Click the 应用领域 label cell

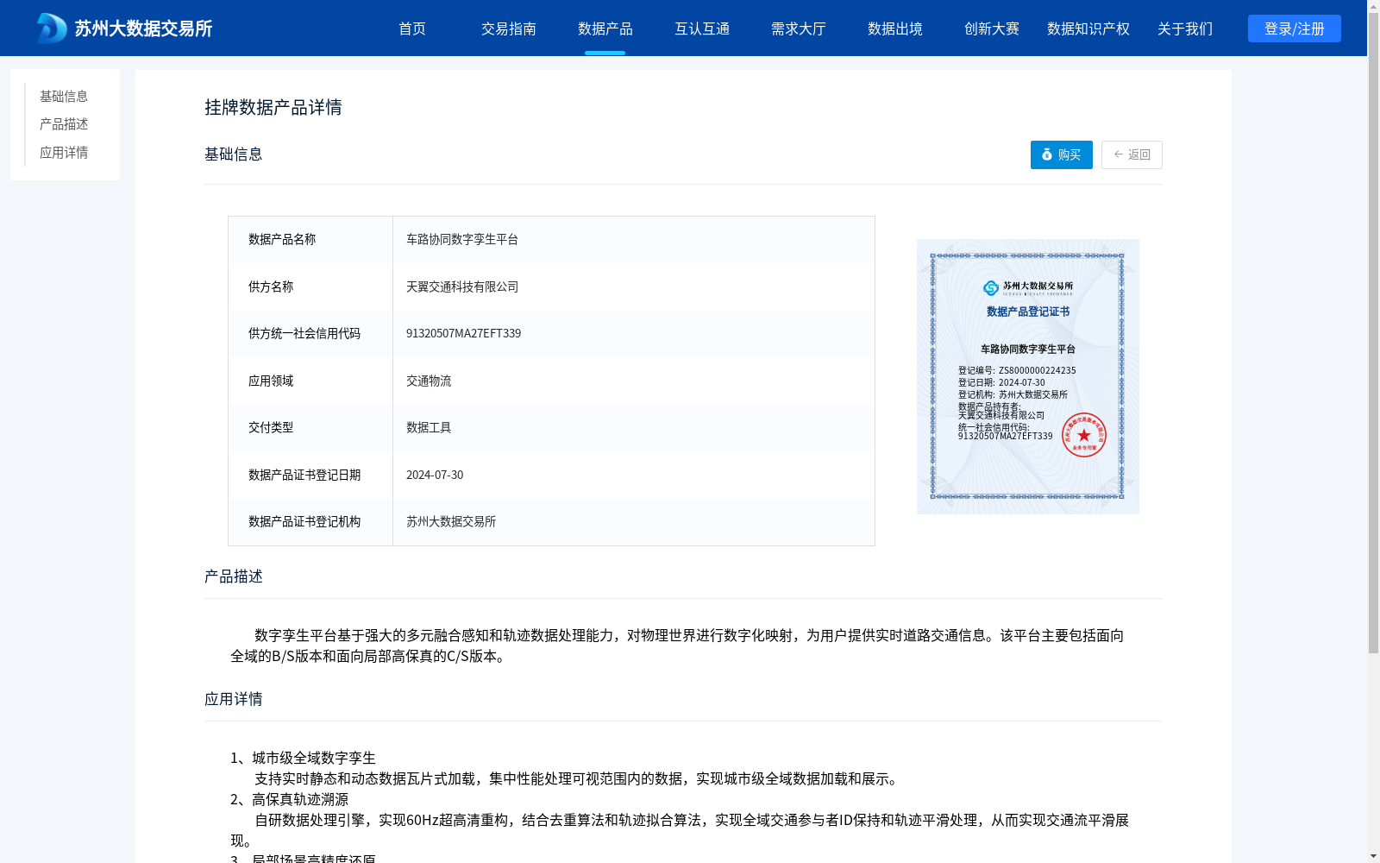point(310,381)
